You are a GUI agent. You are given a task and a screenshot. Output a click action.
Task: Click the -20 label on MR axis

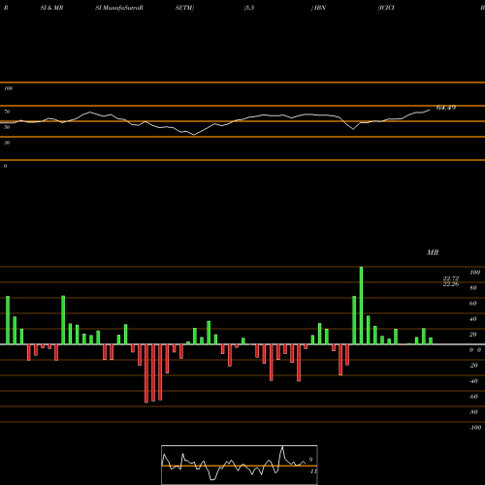[x=473, y=366]
